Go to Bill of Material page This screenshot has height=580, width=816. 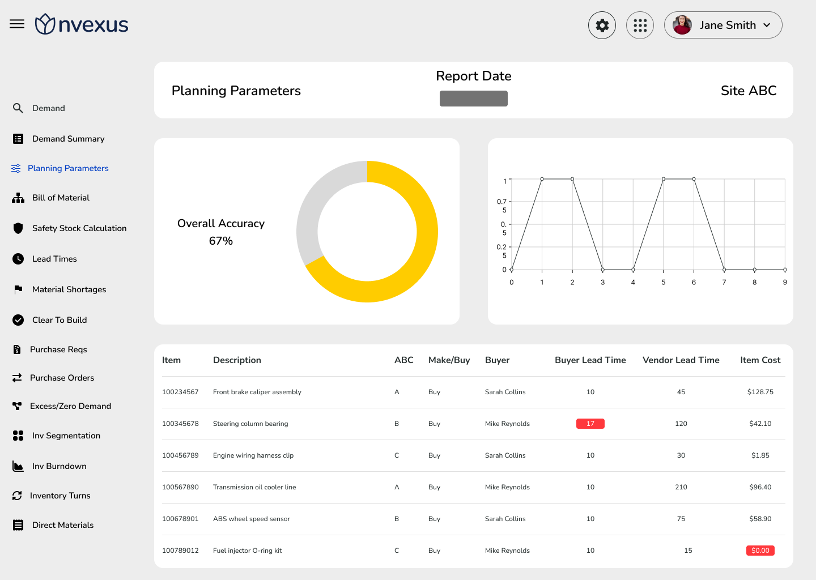point(61,198)
